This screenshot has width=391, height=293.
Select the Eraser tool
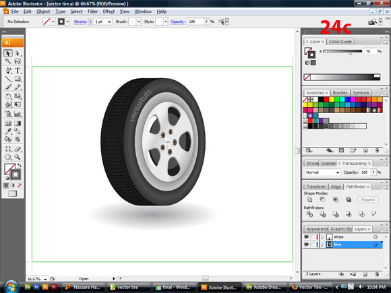18,149
